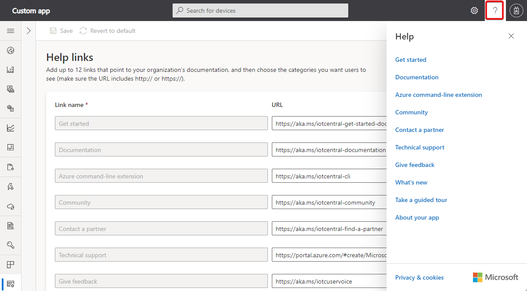Select the Analytics chart icon in sidebar
This screenshot has height=291, width=527.
tap(11, 128)
